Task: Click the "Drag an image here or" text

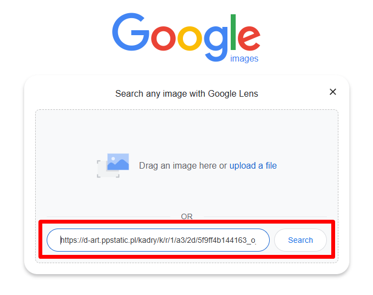Action: click(x=183, y=165)
